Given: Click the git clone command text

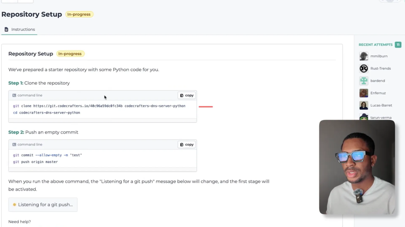Looking at the screenshot, I should [x=99, y=106].
